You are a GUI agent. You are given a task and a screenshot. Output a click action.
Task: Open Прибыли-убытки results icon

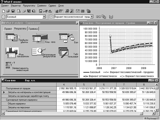click(x=17, y=38)
